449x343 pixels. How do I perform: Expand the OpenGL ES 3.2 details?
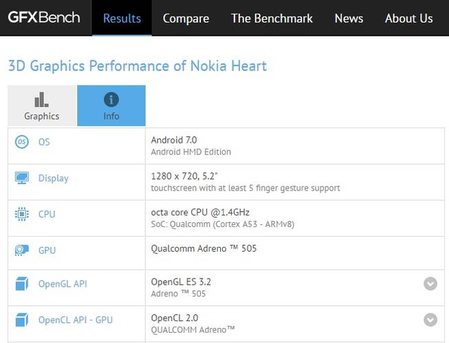[x=430, y=283]
